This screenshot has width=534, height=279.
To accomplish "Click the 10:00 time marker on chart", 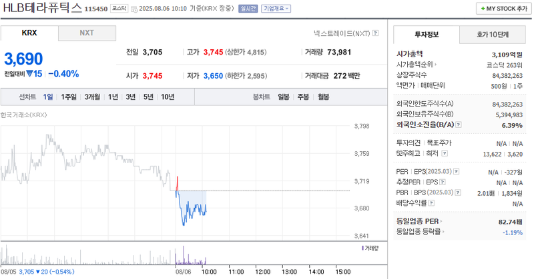I will pyautogui.click(x=209, y=272).
